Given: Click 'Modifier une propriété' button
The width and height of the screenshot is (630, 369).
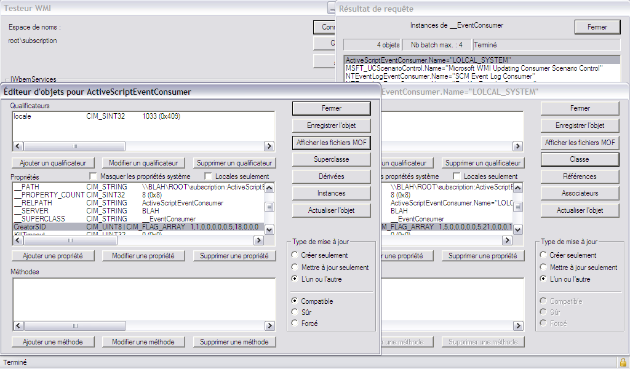Looking at the screenshot, I should click(143, 256).
